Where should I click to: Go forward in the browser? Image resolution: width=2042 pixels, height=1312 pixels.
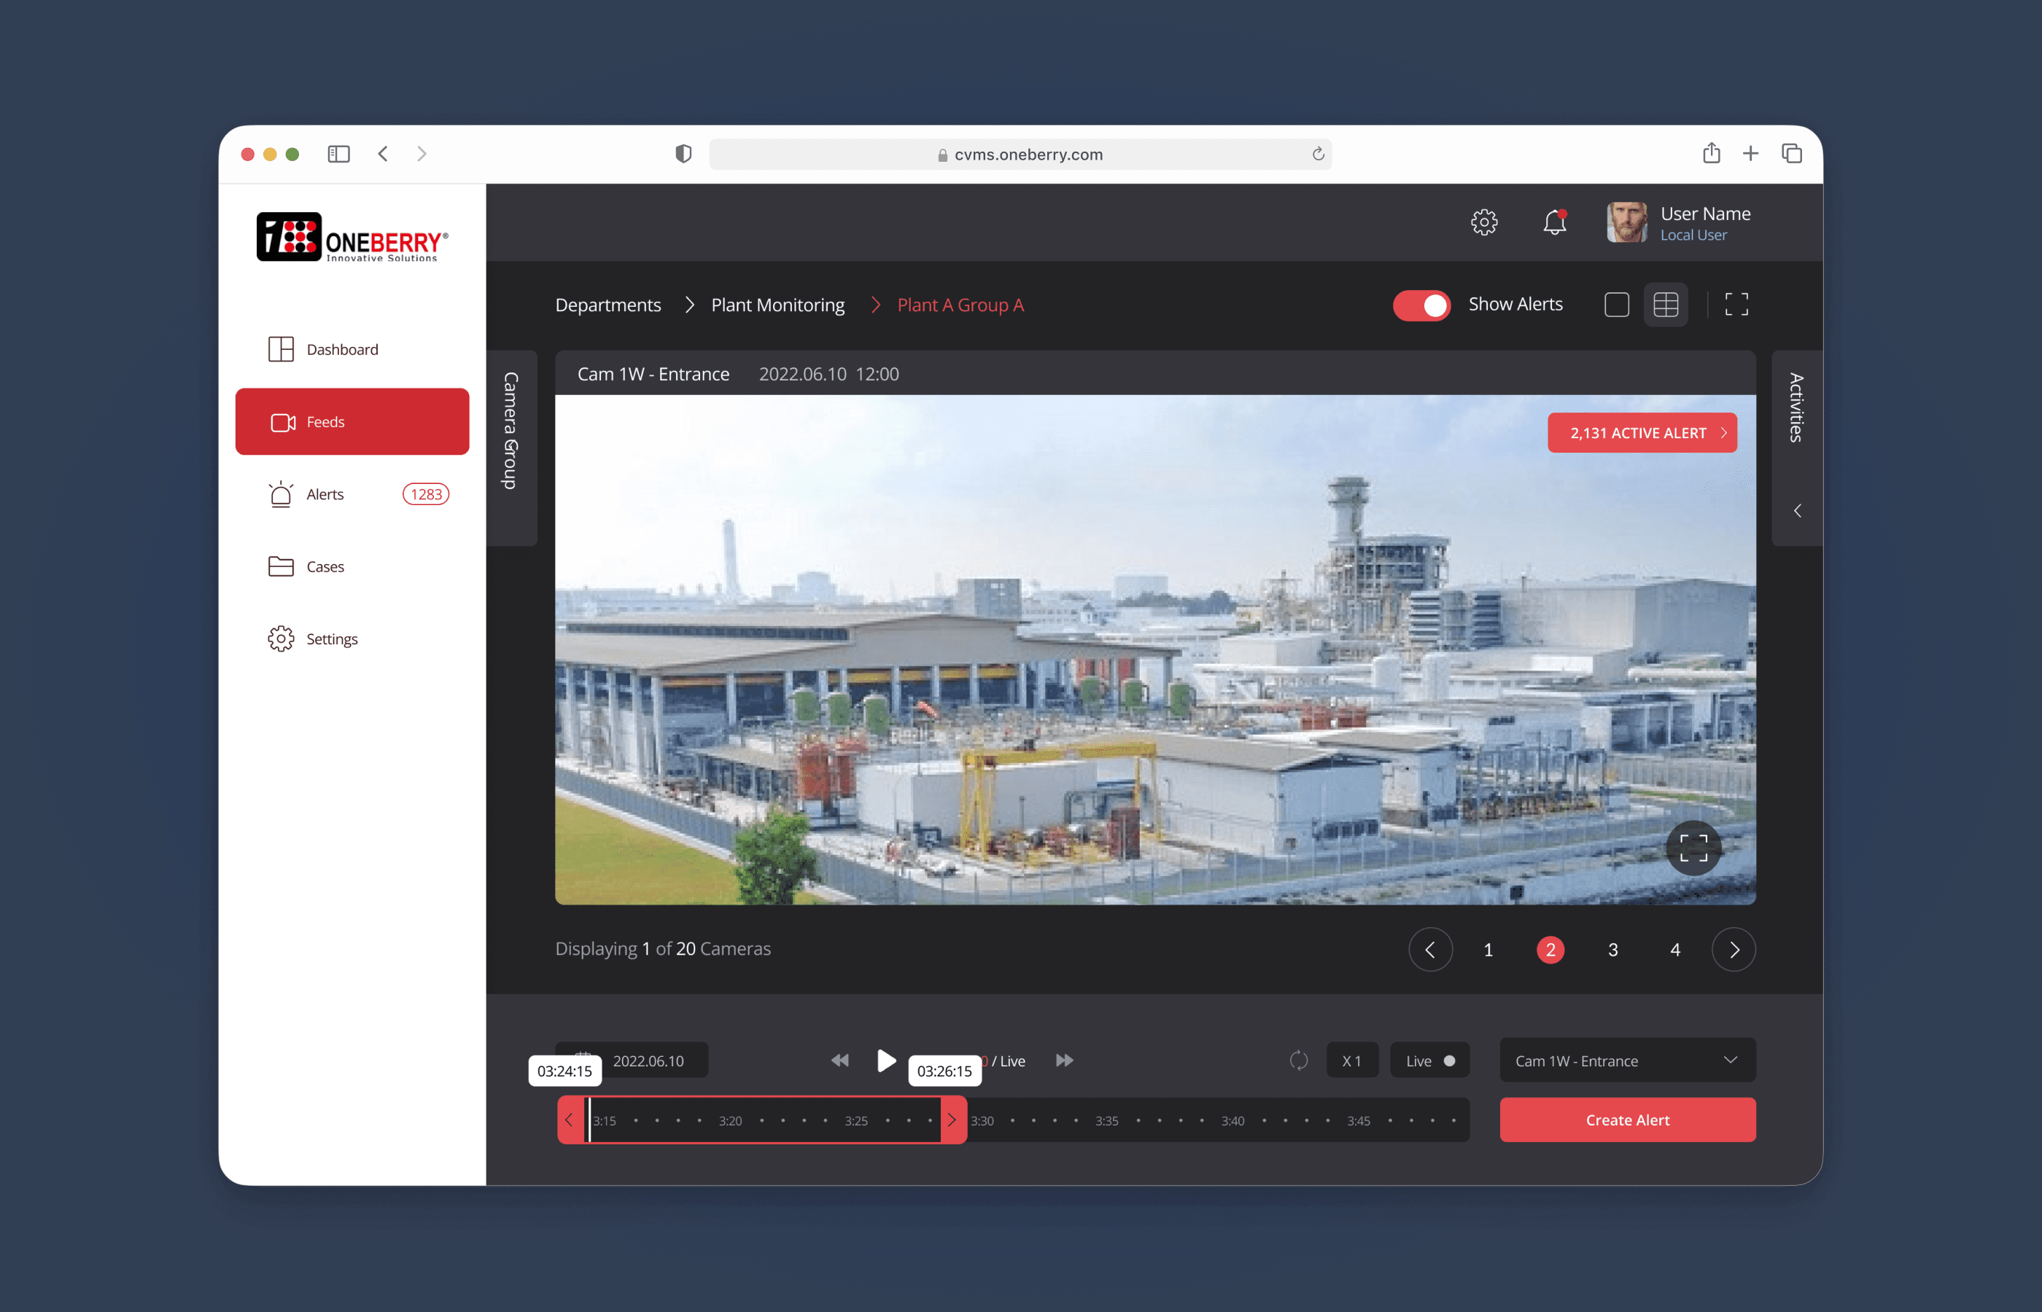[421, 155]
